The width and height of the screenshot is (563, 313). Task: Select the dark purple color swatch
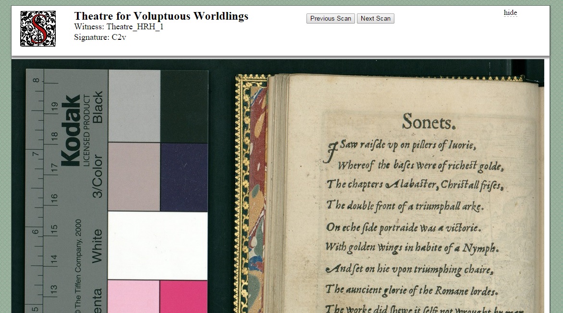pos(184,177)
